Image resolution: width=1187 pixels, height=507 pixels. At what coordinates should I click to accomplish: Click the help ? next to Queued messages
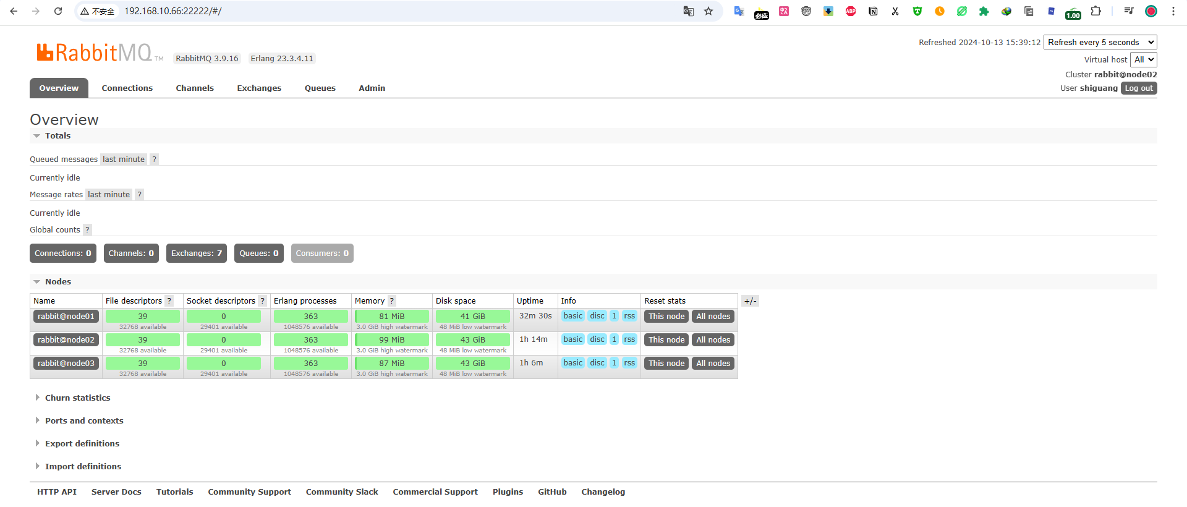coord(155,160)
